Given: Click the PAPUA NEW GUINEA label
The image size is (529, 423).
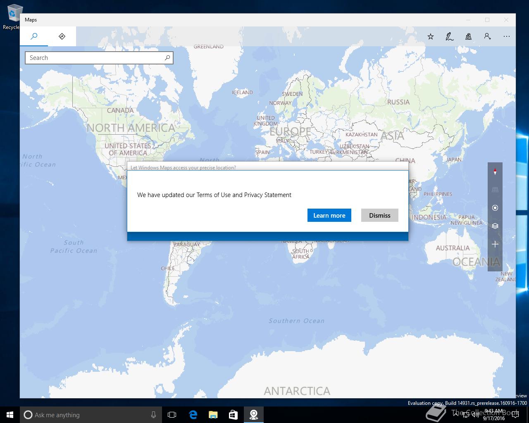Looking at the screenshot, I should pos(467,220).
